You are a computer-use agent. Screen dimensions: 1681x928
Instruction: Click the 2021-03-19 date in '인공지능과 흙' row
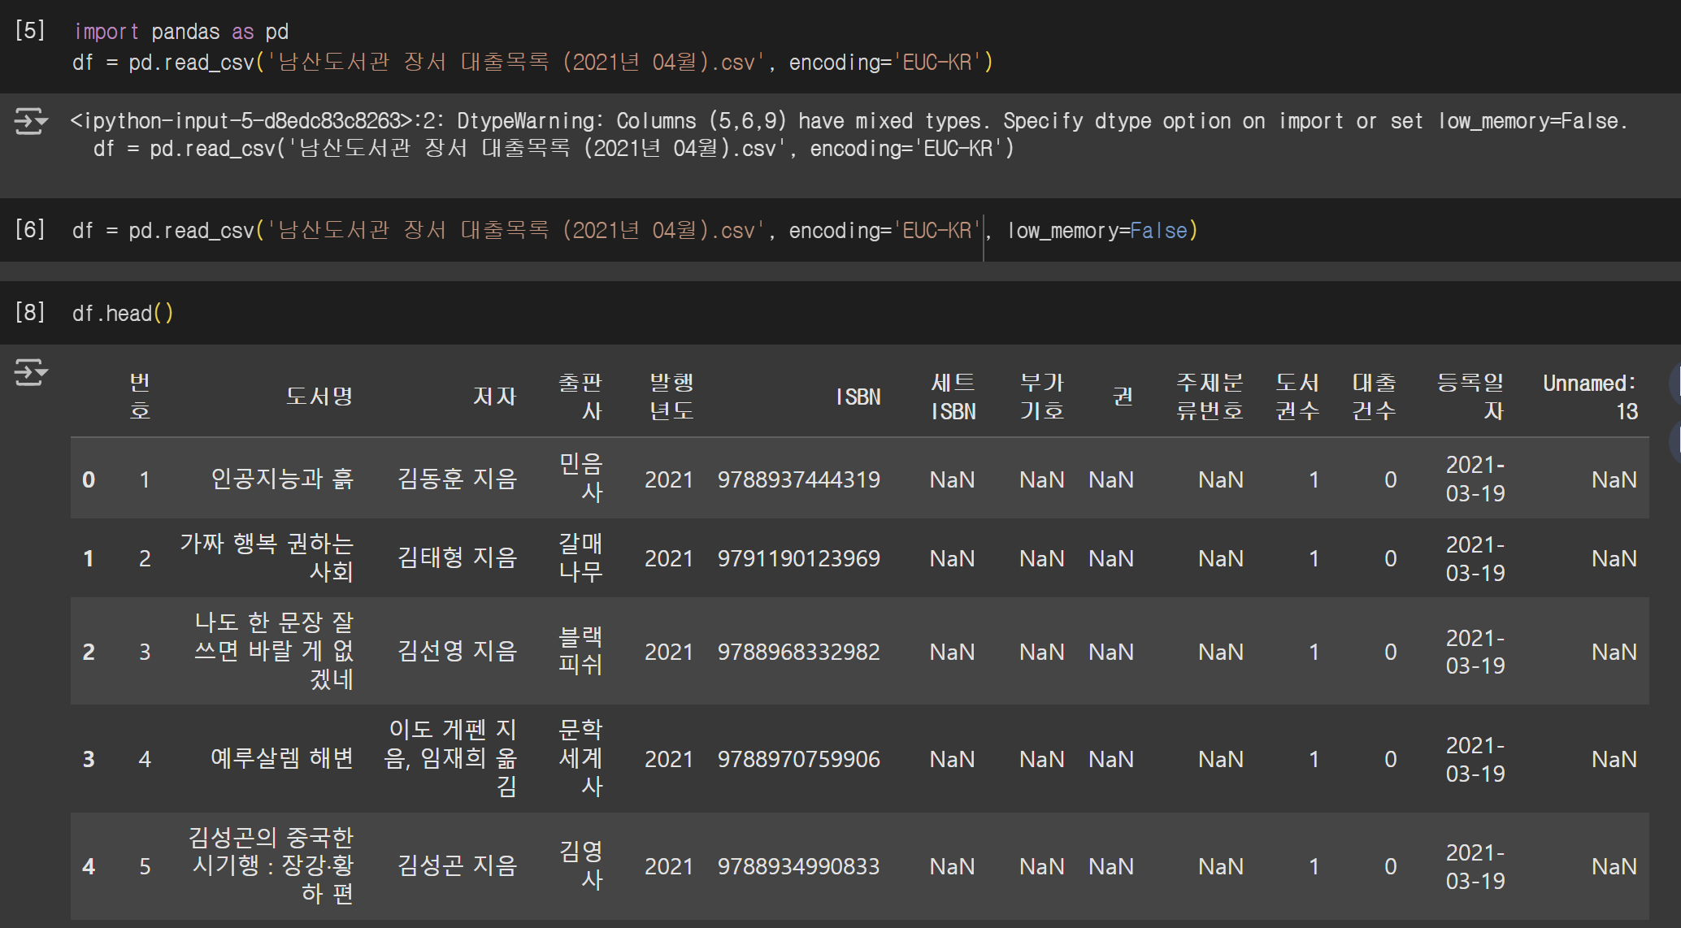pos(1475,479)
